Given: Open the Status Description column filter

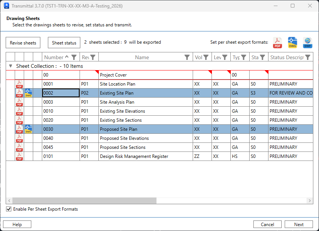Looking at the screenshot, I should point(308,57).
